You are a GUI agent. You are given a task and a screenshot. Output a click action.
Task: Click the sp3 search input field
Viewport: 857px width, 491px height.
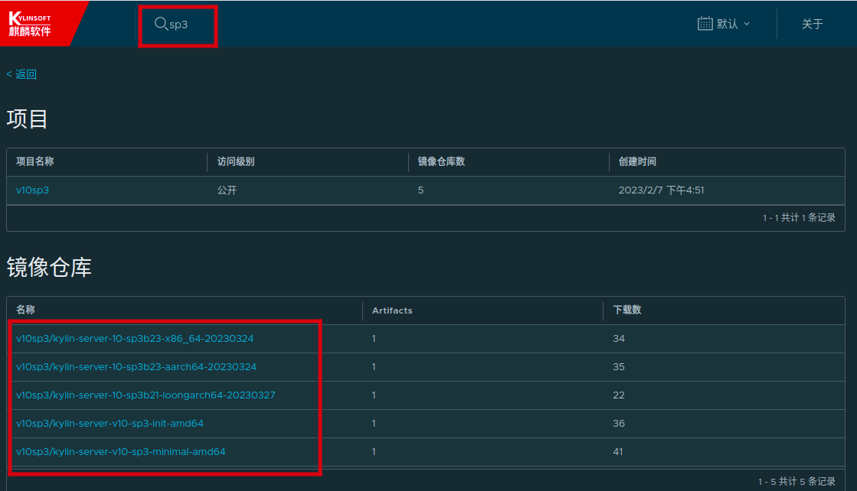click(x=188, y=24)
